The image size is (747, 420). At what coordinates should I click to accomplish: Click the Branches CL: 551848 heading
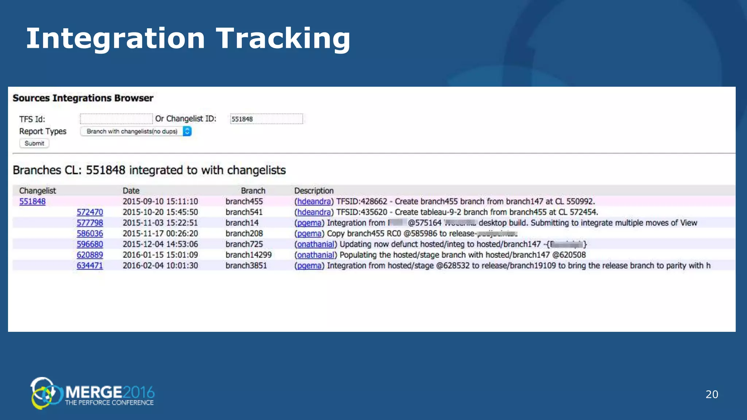coord(149,170)
